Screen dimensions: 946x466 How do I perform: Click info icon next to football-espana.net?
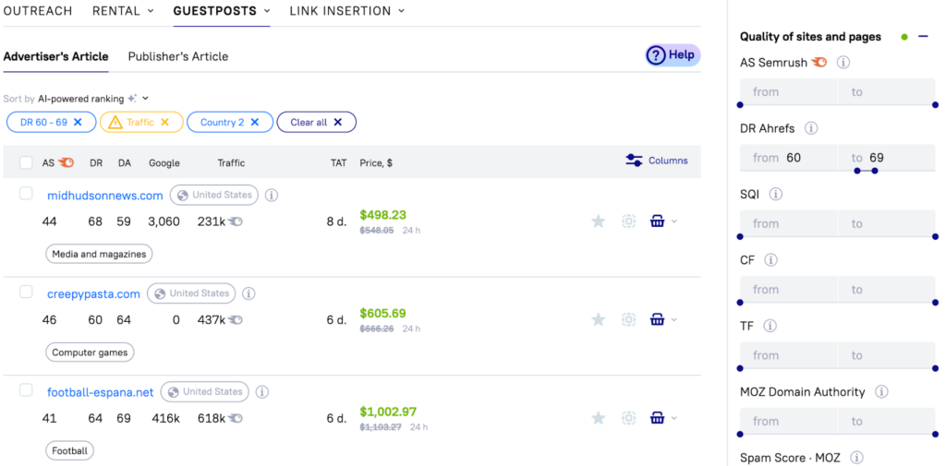[261, 392]
